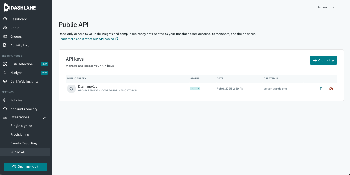This screenshot has width=350, height=175.
Task: Open the Groups section
Action: [x=16, y=36]
